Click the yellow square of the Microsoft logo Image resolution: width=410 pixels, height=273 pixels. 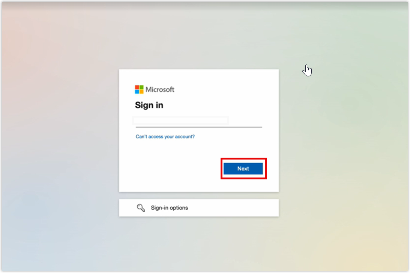coord(141,92)
